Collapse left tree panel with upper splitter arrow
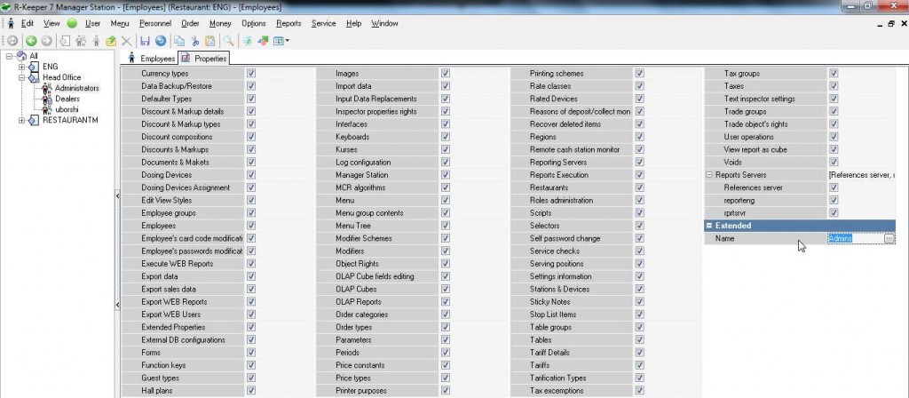Viewport: 909px width, 398px height. [118, 196]
